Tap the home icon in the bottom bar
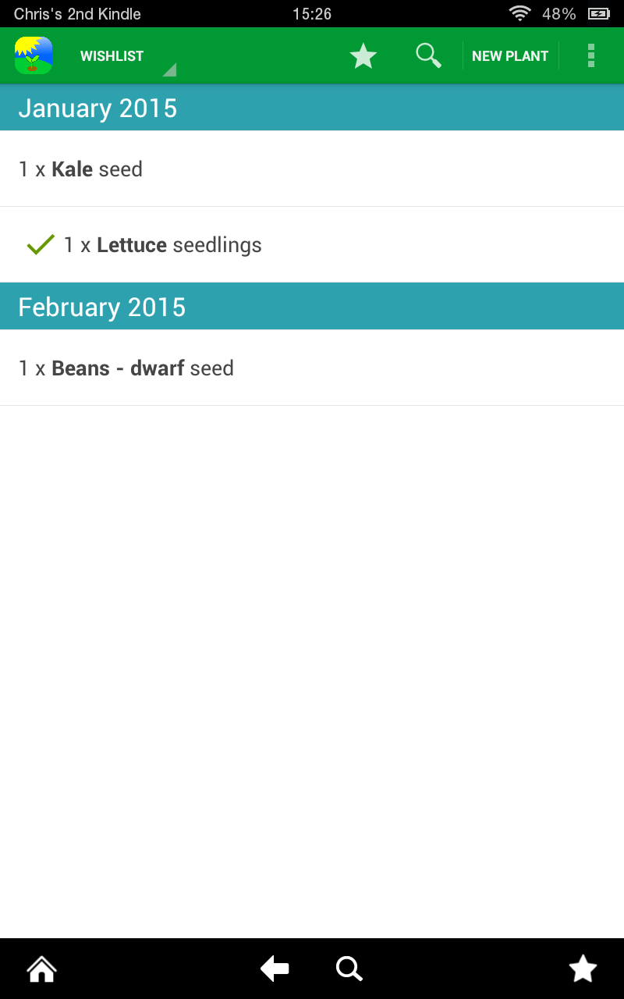The image size is (624, 999). point(41,968)
